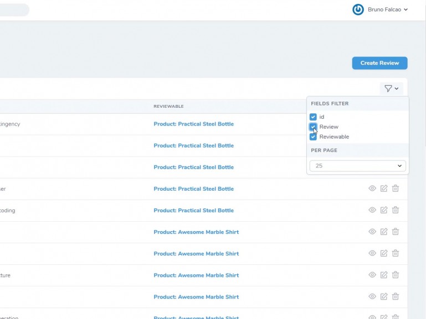426x319 pixels.
Task: View the review row ending in 'cture'
Action: (372, 275)
